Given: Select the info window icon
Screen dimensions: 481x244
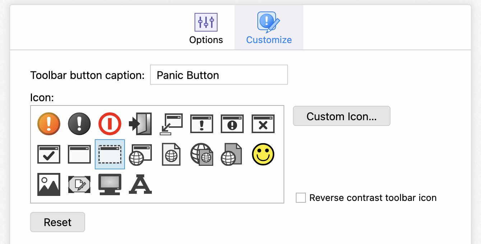Looking at the screenshot, I should [232, 123].
